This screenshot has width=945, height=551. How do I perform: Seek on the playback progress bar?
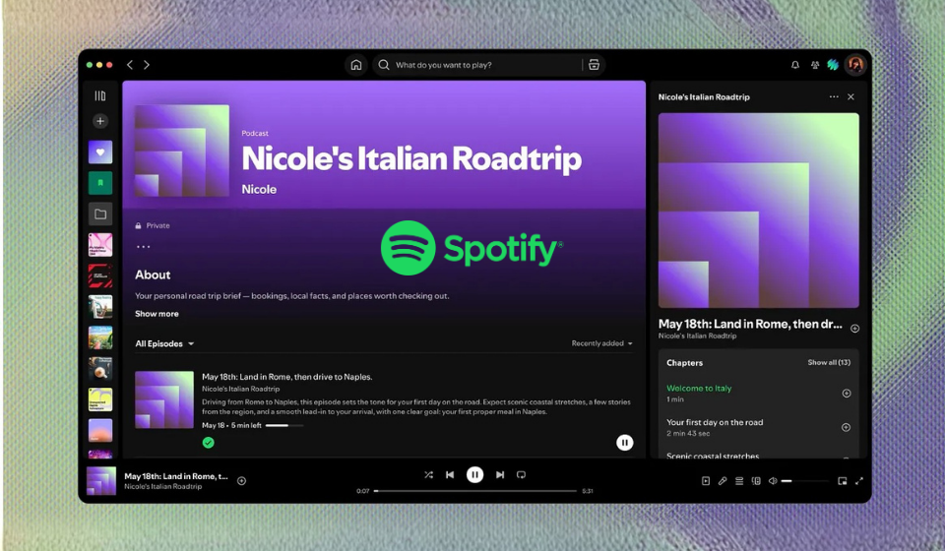[x=475, y=491]
